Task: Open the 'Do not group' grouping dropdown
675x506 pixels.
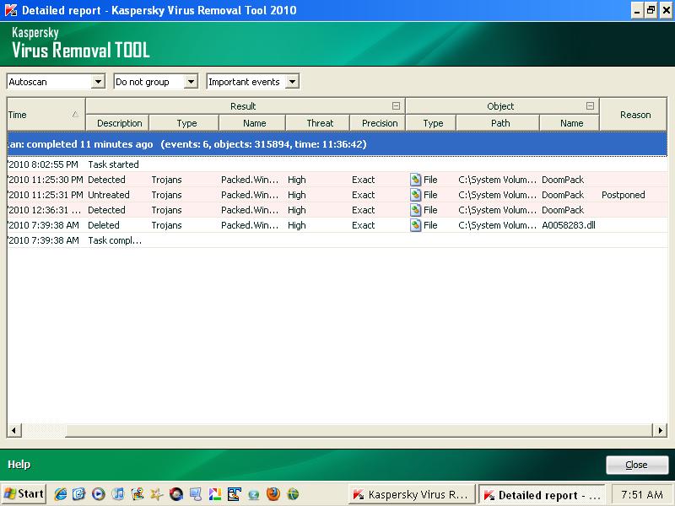Action: 191,81
